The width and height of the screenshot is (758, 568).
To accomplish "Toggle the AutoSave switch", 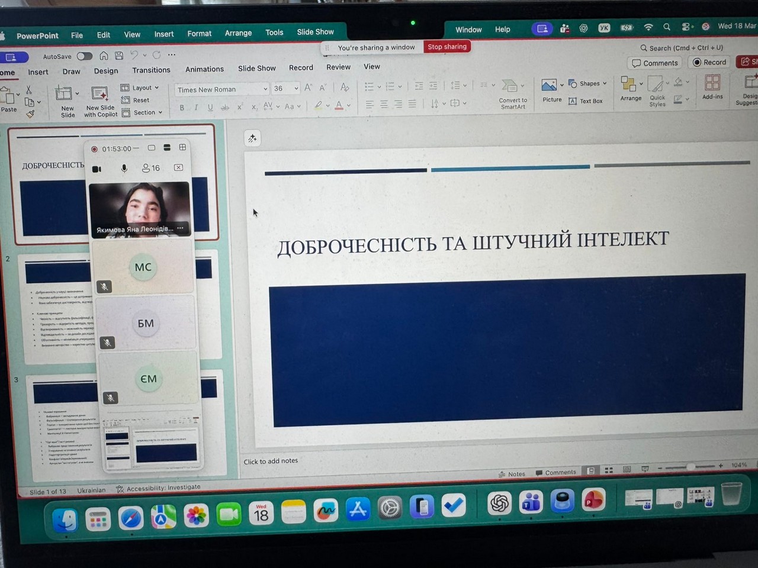I will point(85,56).
